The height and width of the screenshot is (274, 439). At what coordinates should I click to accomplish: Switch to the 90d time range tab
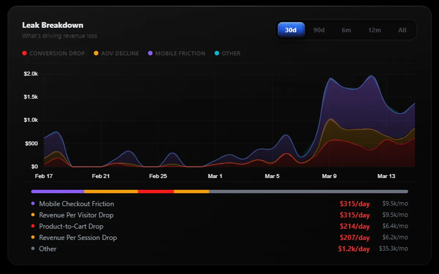coord(319,30)
